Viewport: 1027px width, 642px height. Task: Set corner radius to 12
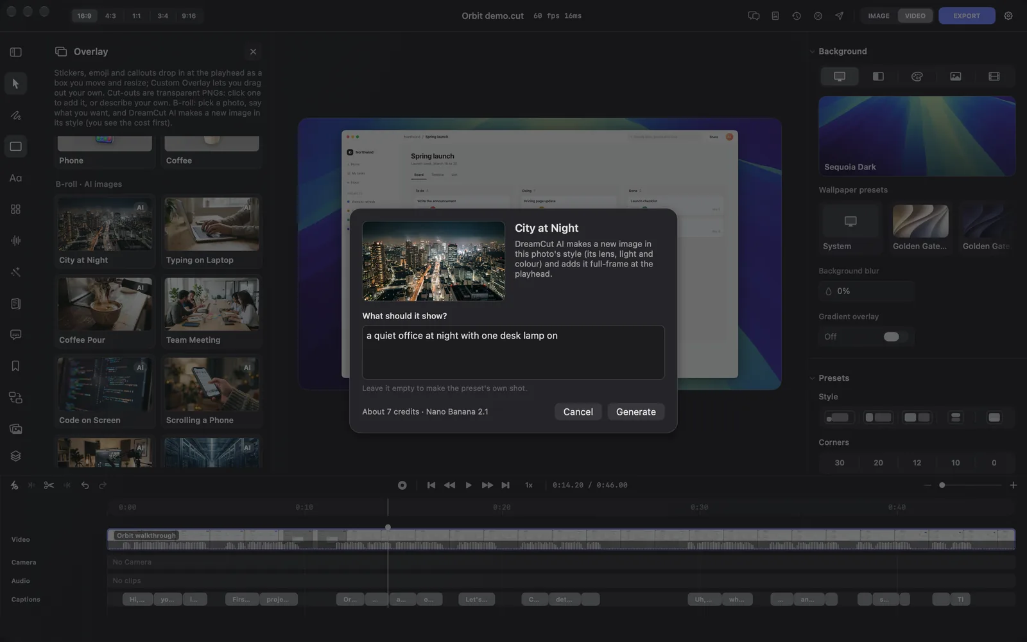(917, 463)
